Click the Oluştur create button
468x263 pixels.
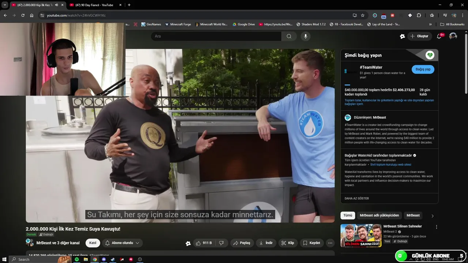coord(419,36)
